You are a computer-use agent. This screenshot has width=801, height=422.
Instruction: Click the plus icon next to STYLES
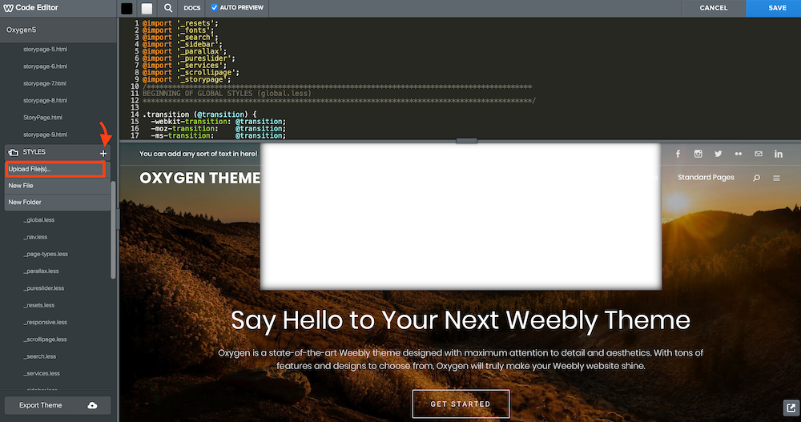pyautogui.click(x=103, y=153)
